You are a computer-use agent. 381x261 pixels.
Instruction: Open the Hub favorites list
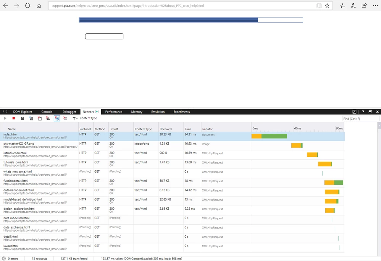pyautogui.click(x=342, y=6)
